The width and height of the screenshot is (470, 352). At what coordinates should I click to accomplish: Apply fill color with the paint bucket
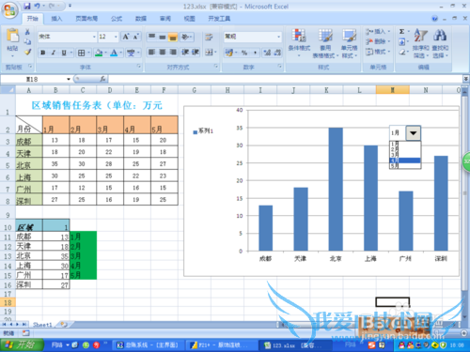[99, 53]
